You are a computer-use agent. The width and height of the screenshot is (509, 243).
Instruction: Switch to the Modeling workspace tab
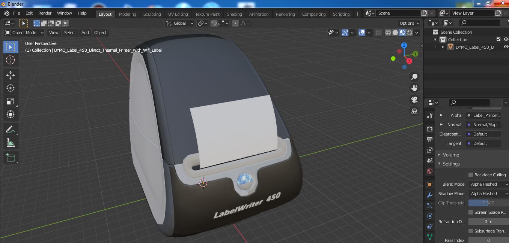127,14
